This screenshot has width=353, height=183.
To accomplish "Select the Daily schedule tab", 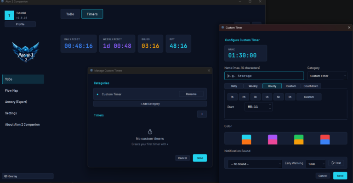I will click(233, 86).
